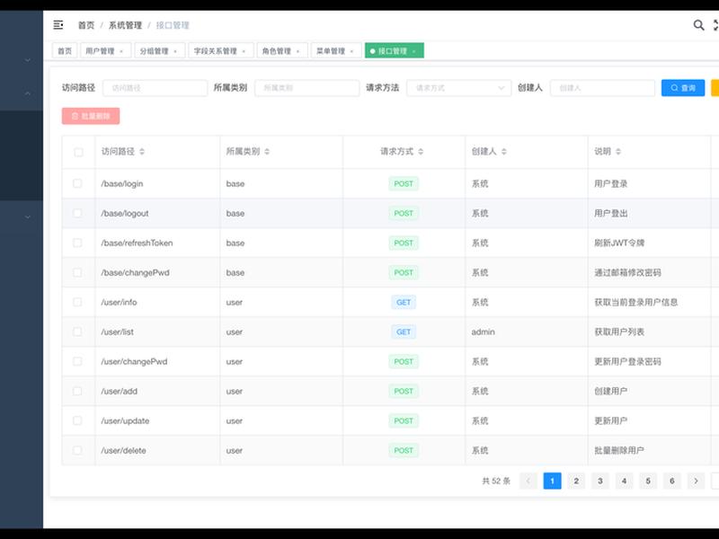Close the 字段关系管理 tab

pyautogui.click(x=244, y=51)
